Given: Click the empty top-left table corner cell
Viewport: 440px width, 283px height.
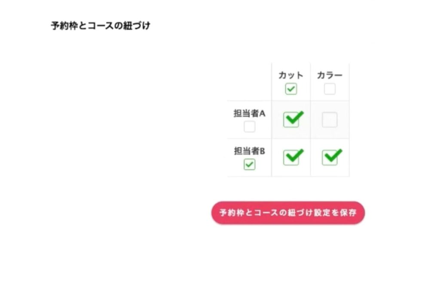Looking at the screenshot, I should pyautogui.click(x=249, y=81).
